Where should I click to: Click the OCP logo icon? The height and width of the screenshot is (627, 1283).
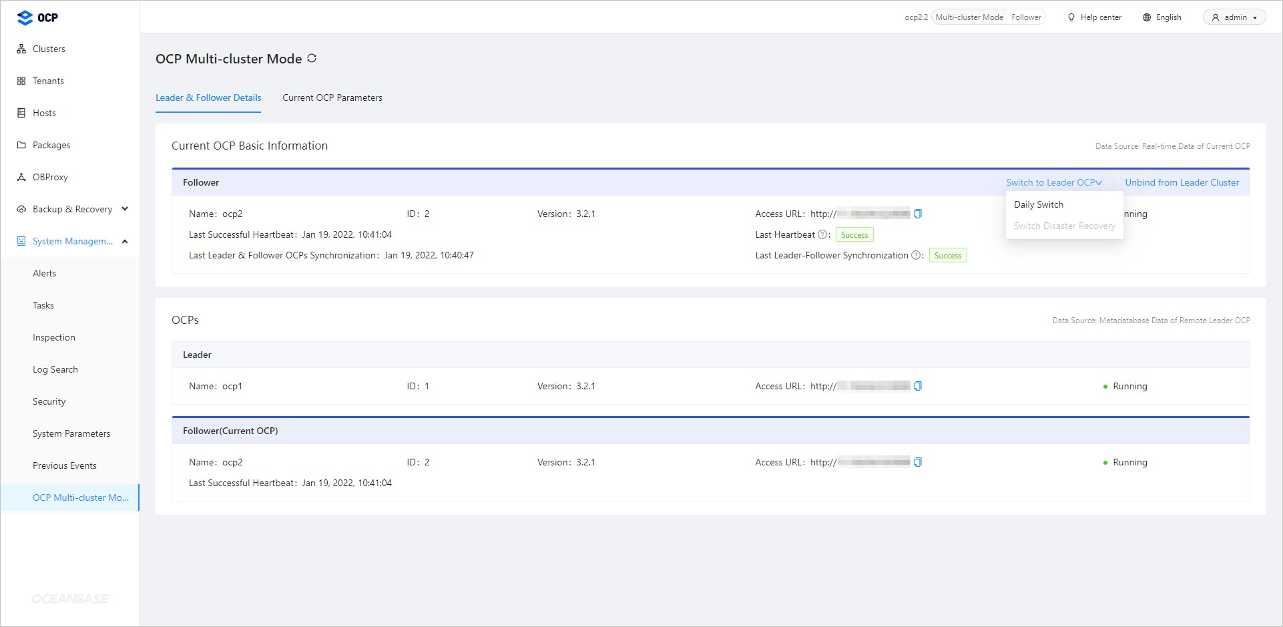point(25,17)
